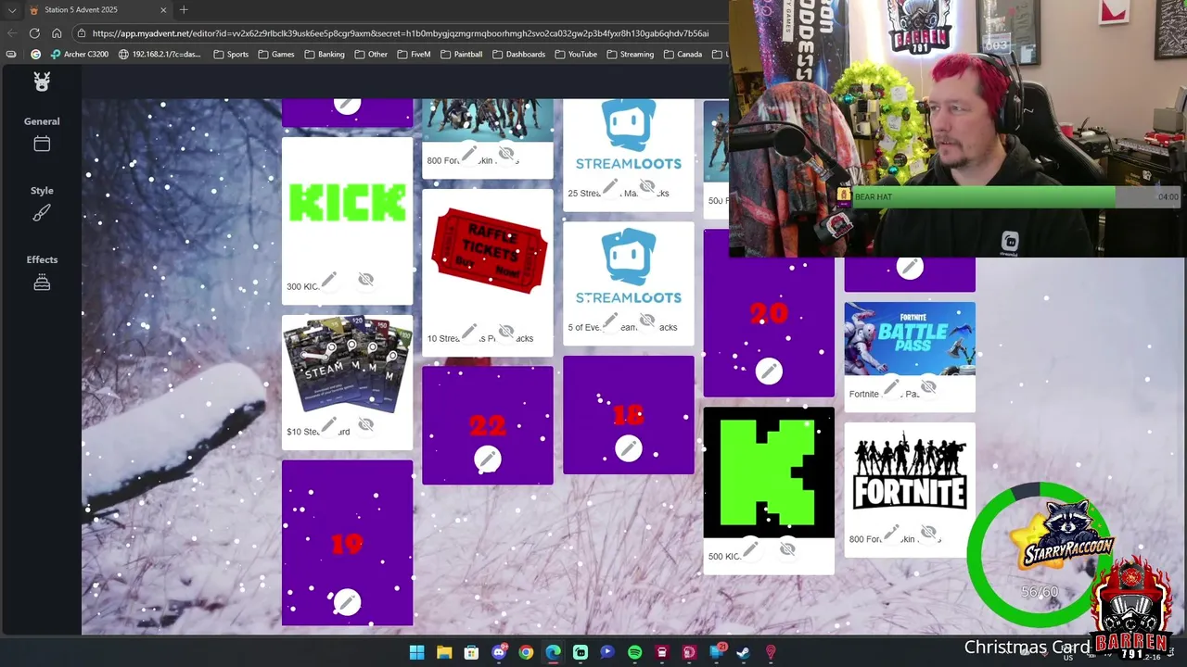Go to the browser home page
The width and height of the screenshot is (1187, 667).
[57, 33]
